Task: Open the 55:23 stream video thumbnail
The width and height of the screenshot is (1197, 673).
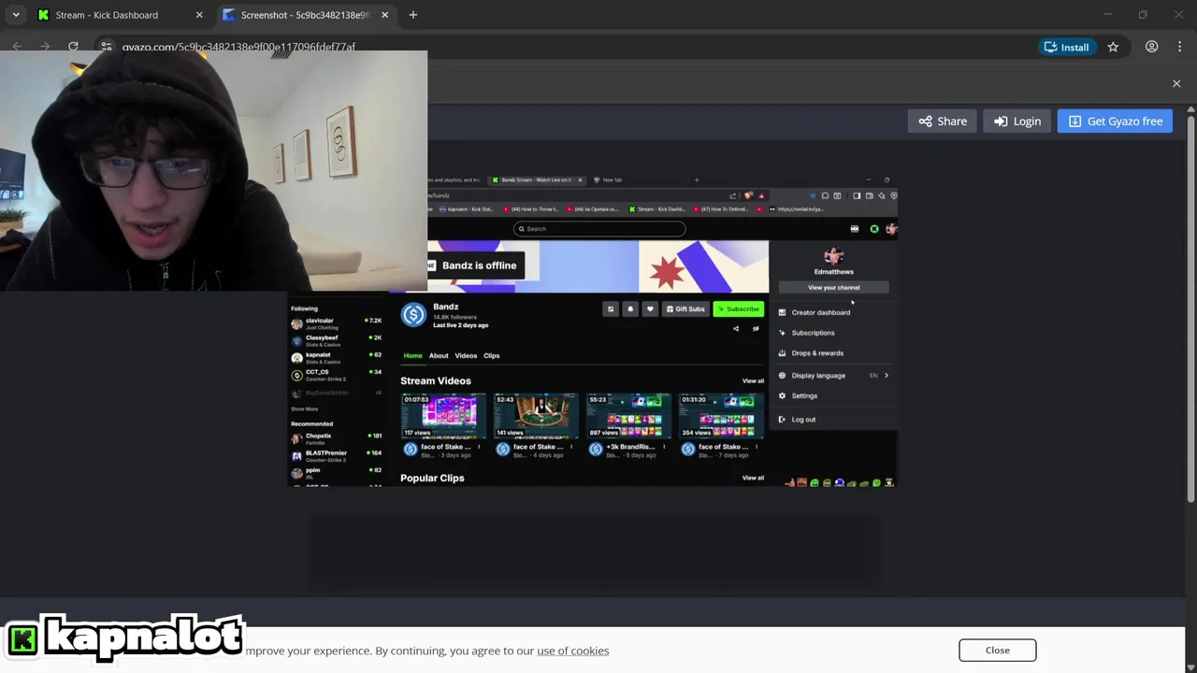Action: coord(628,416)
